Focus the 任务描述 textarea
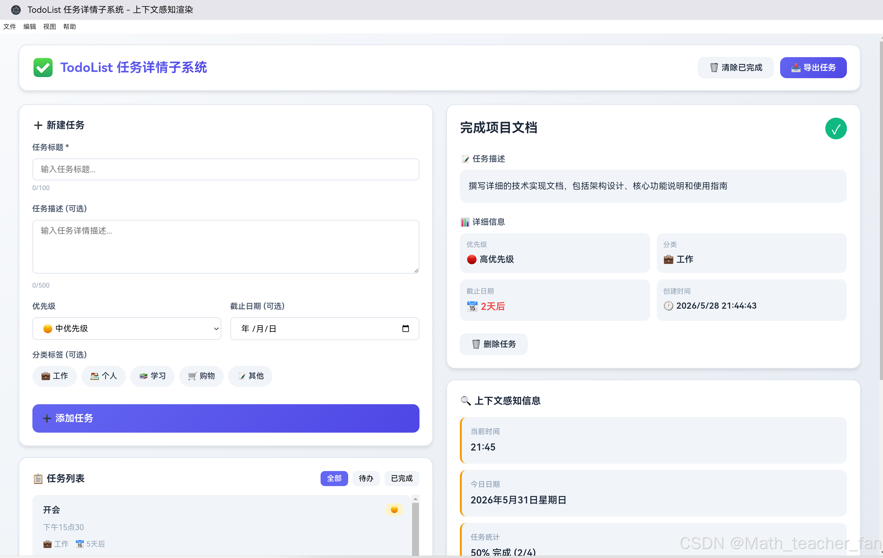 [226, 246]
